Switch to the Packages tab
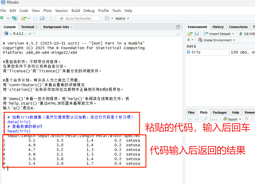 [x=220, y=112]
